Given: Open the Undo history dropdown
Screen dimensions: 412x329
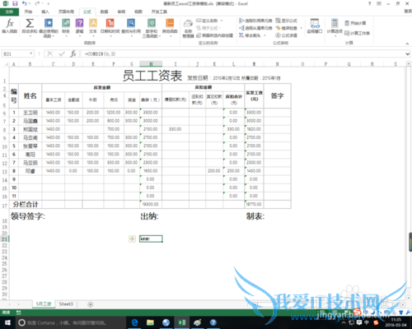Looking at the screenshot, I should click(30, 3).
